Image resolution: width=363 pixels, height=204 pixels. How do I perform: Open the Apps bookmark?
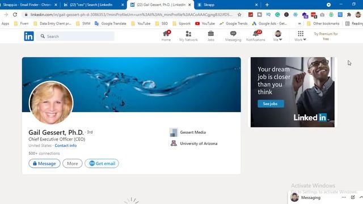coord(5,24)
